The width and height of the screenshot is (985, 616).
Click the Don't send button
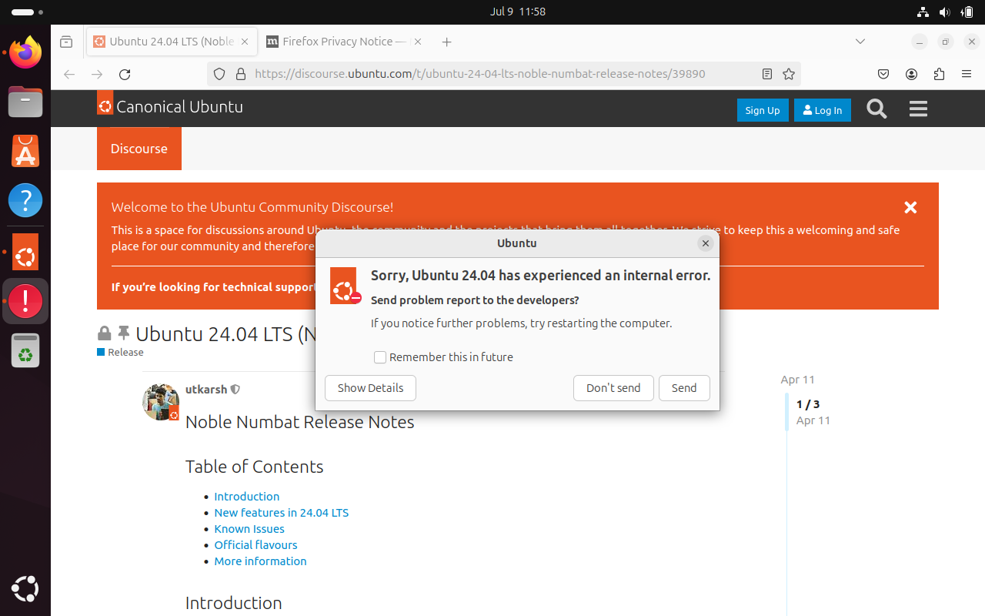tap(613, 388)
